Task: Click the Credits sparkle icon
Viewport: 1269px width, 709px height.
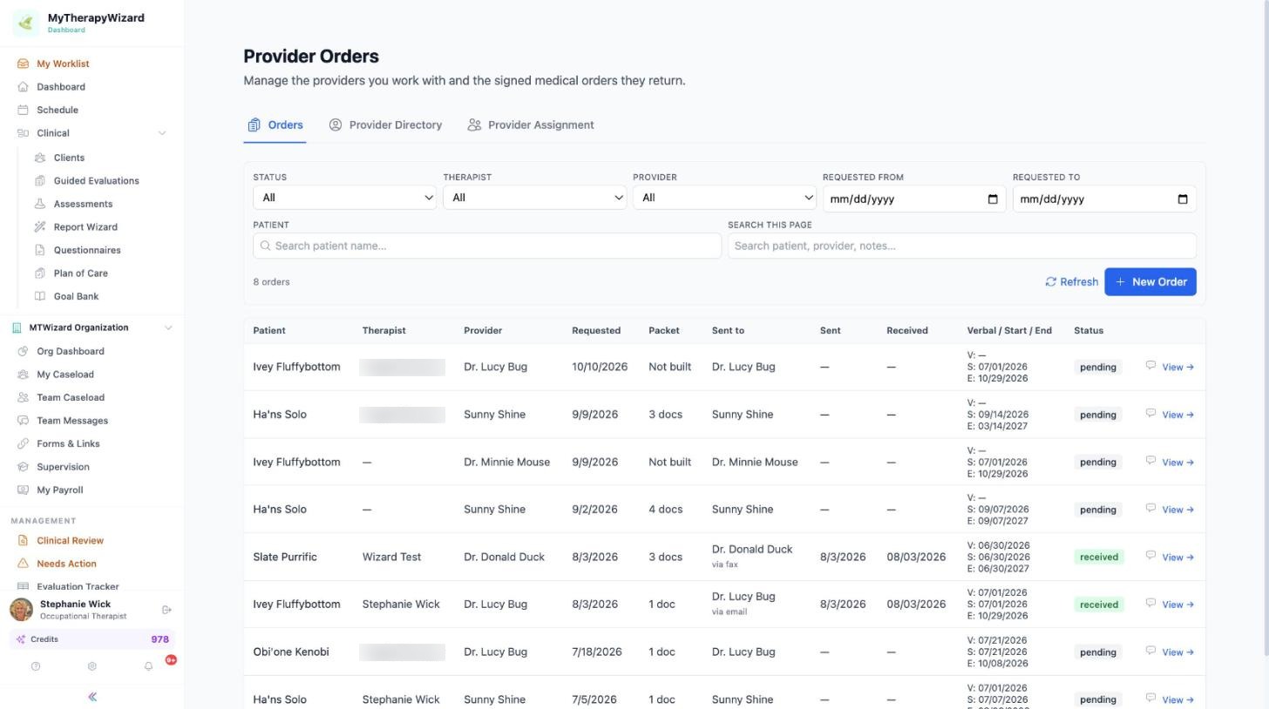Action: pos(20,639)
